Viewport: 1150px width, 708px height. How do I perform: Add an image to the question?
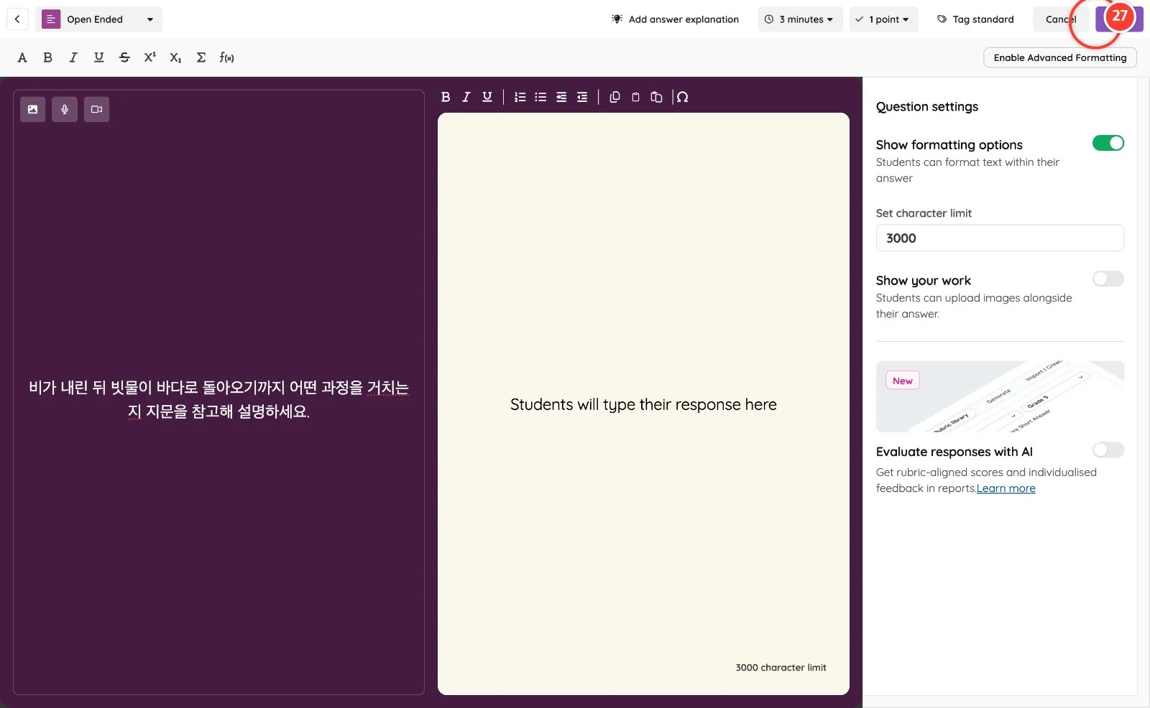pos(33,109)
